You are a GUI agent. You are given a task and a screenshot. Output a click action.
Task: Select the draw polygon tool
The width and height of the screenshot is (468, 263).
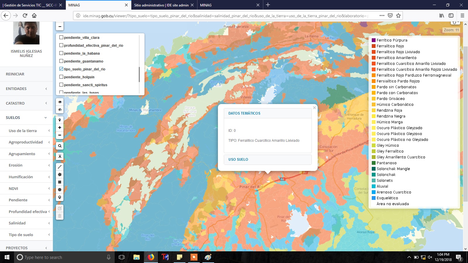pos(60,174)
